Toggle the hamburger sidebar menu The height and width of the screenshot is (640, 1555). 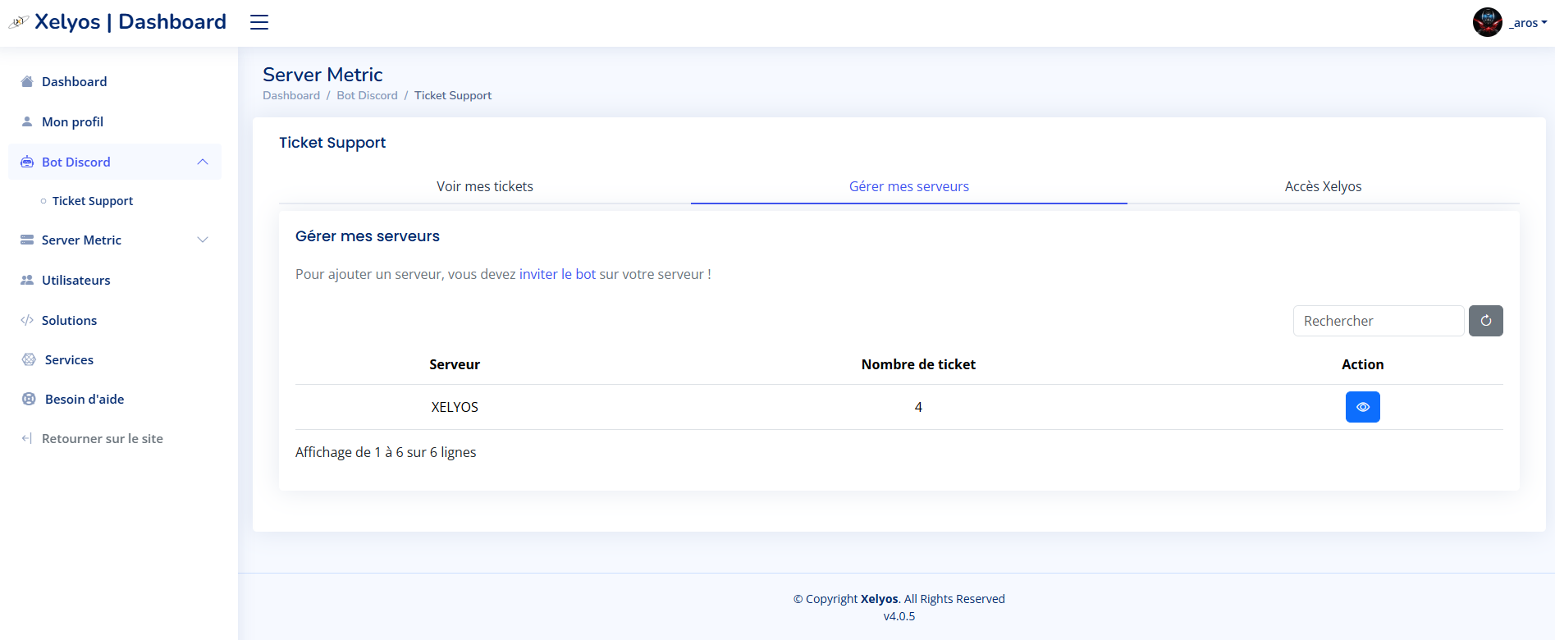pyautogui.click(x=259, y=22)
